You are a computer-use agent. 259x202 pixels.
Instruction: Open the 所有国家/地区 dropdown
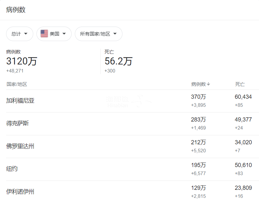(98, 34)
